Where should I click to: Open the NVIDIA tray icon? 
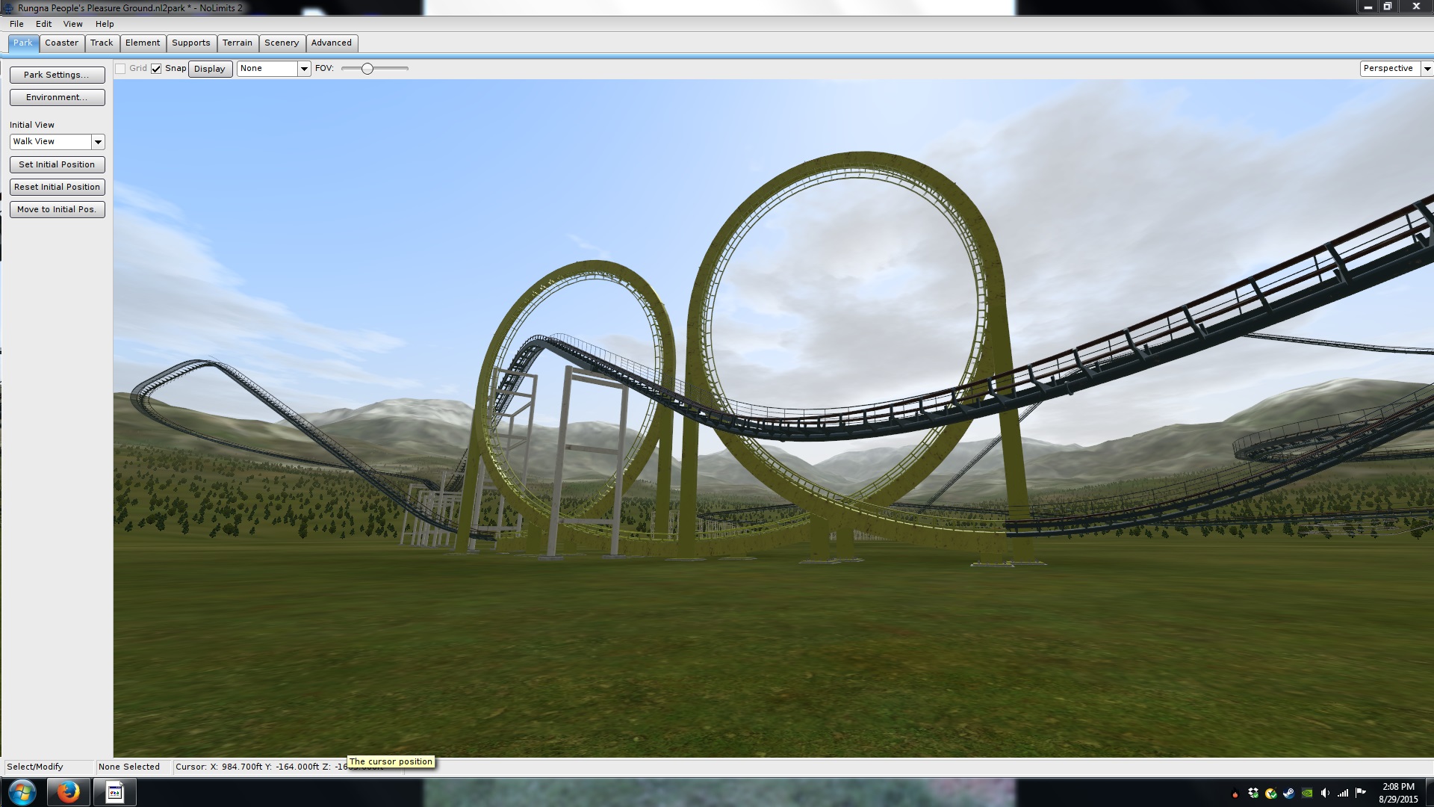[x=1307, y=794]
